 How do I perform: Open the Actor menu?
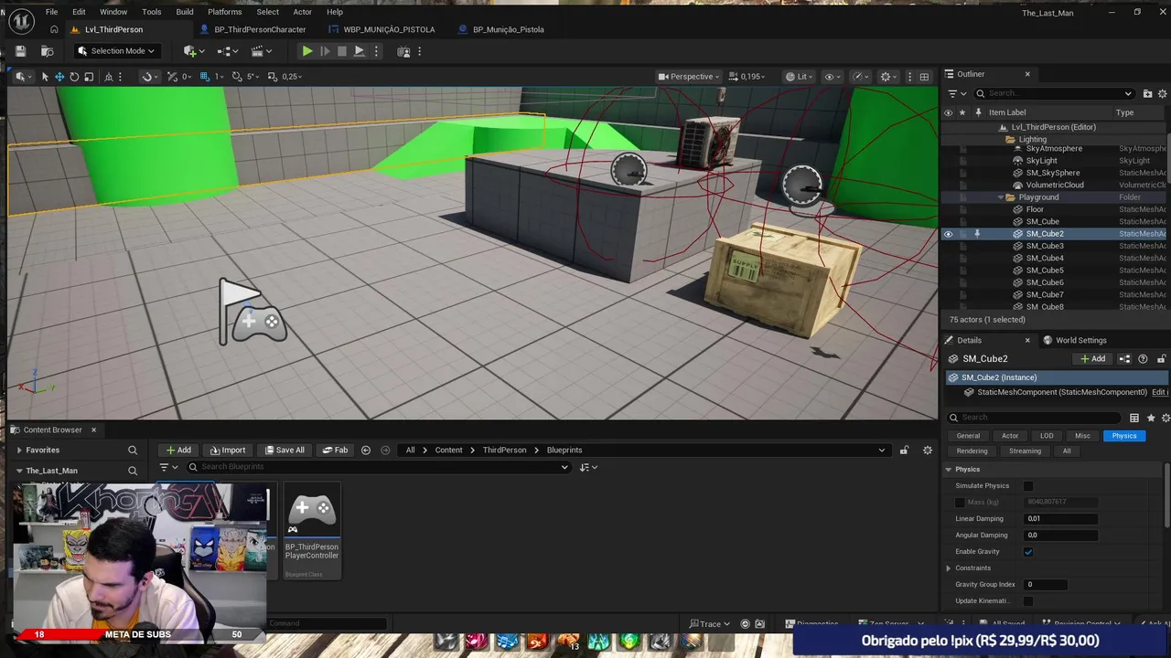click(x=303, y=12)
